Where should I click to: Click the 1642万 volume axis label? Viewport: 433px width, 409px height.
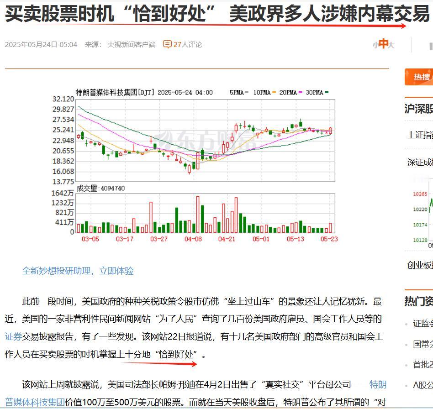coord(63,193)
